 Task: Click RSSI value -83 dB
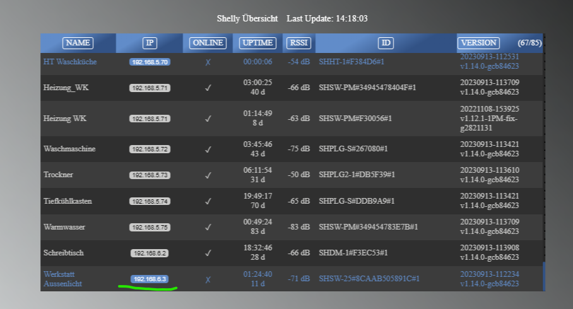tap(298, 227)
